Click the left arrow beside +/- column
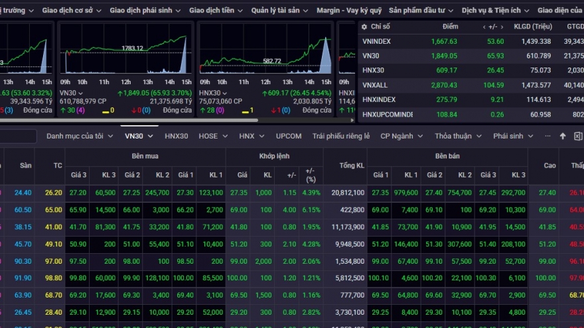 click(484, 27)
